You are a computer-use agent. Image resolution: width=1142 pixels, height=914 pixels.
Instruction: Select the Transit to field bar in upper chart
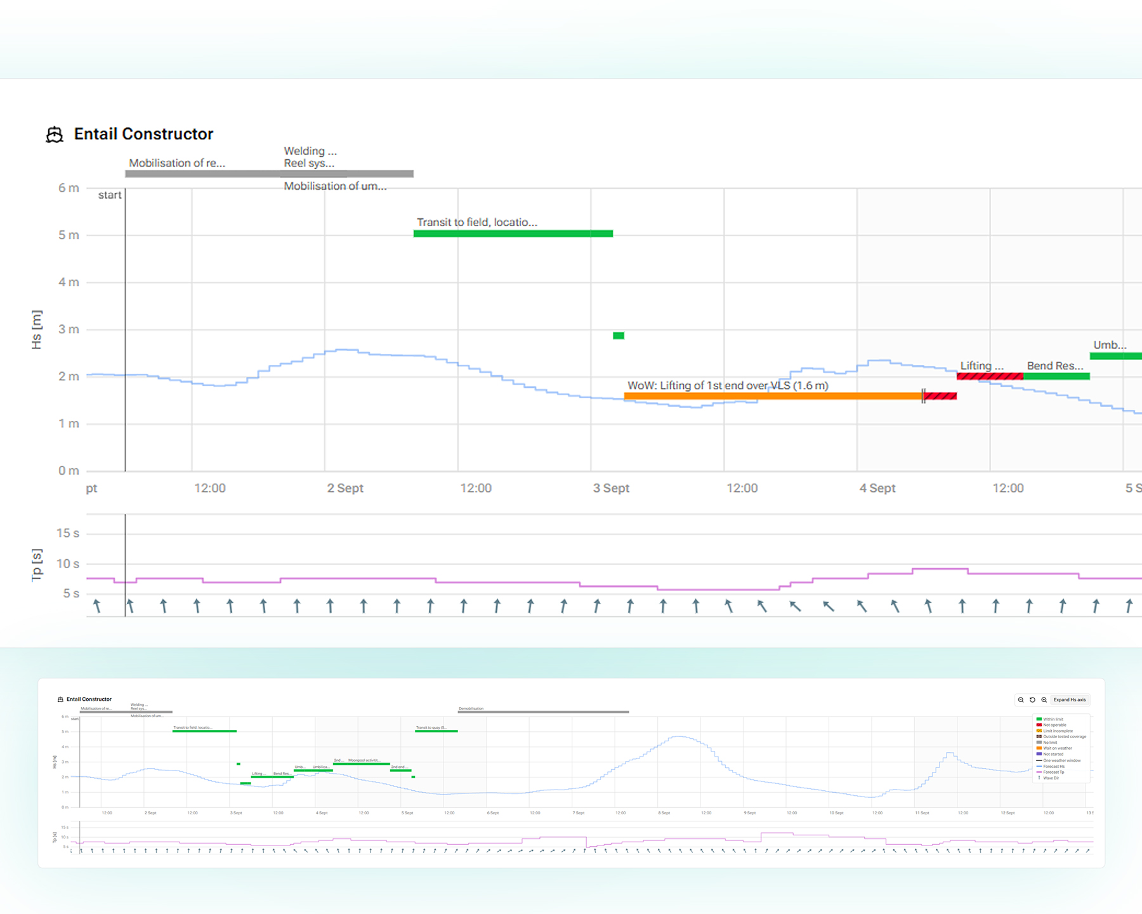[513, 234]
